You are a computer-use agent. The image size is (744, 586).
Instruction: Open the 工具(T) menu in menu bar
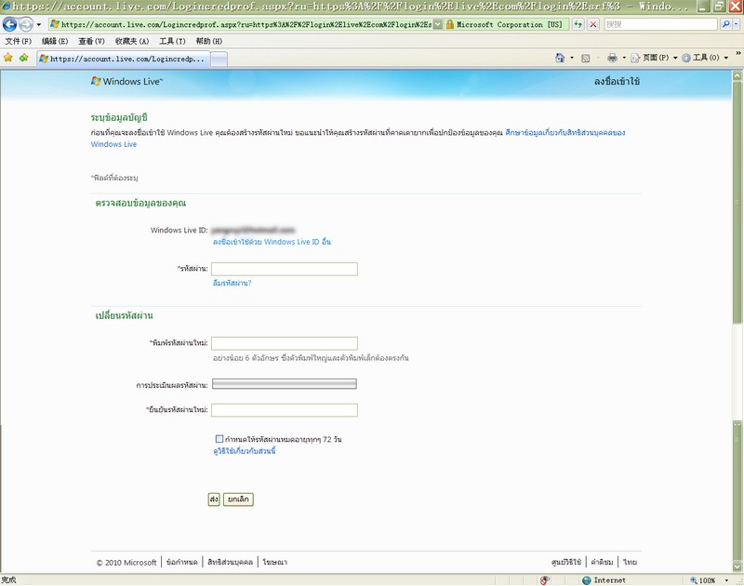172,41
